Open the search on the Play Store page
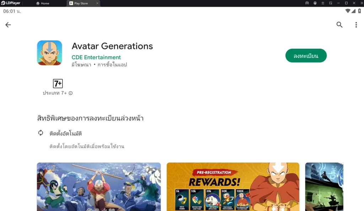The image size is (364, 211). tap(339, 25)
